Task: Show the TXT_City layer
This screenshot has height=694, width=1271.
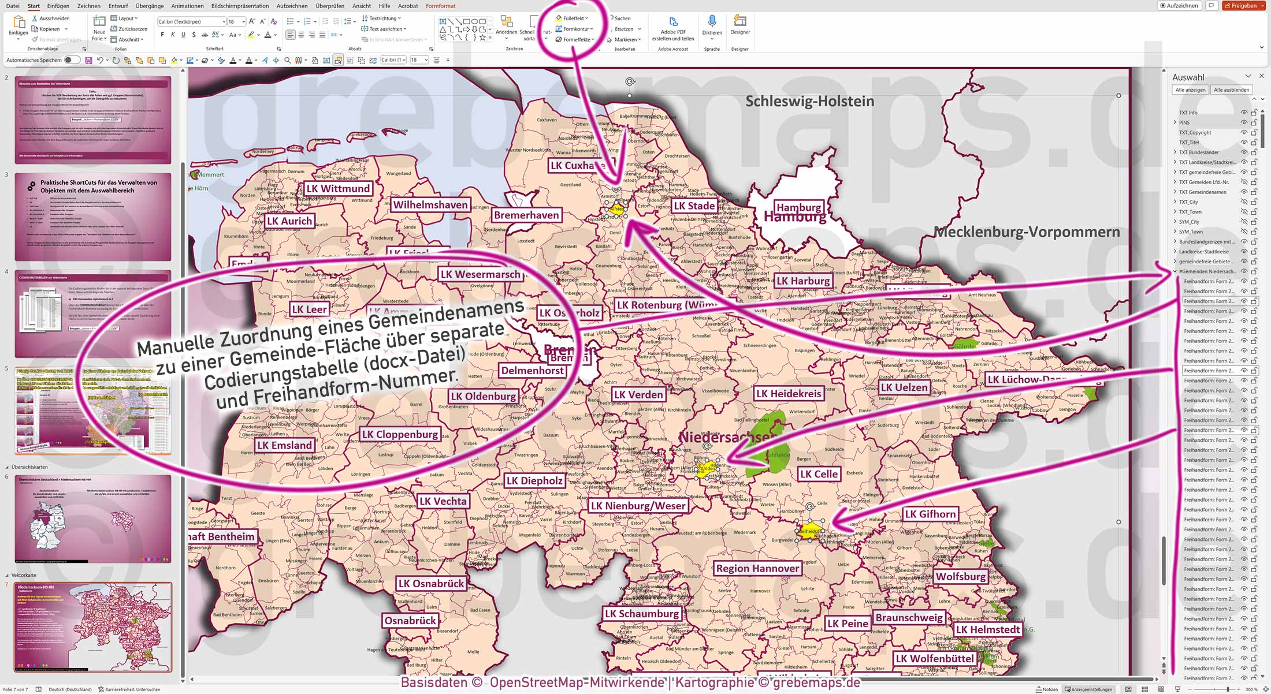Action: [1244, 202]
